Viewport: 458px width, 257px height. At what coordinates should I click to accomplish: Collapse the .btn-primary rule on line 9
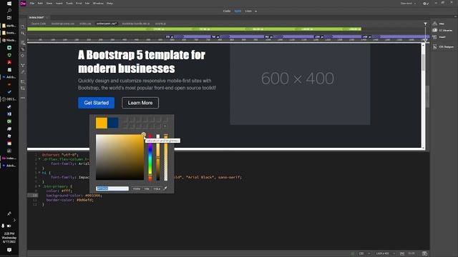tap(39, 186)
